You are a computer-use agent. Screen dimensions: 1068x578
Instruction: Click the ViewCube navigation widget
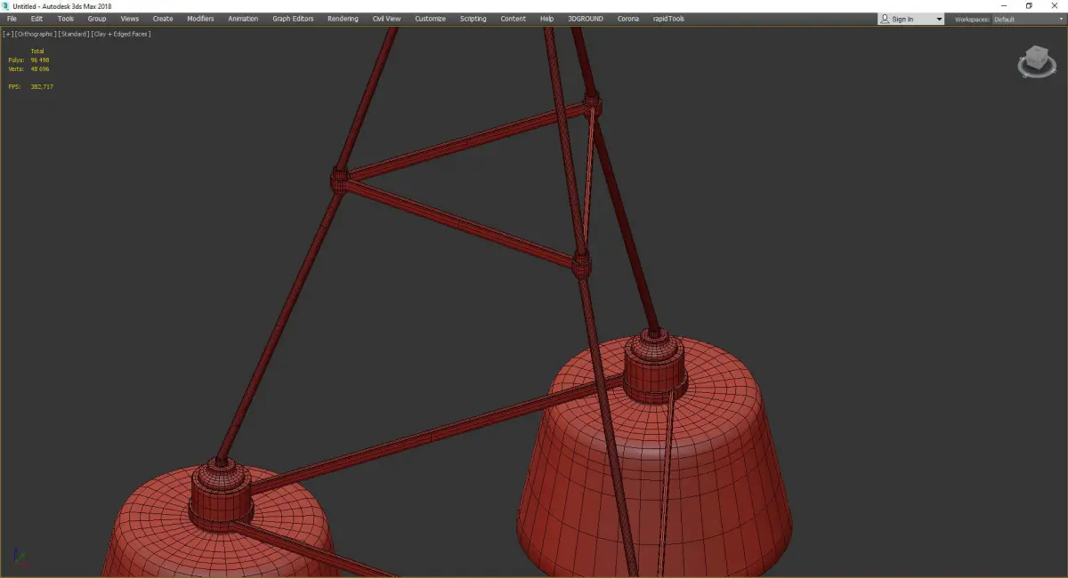(1036, 61)
